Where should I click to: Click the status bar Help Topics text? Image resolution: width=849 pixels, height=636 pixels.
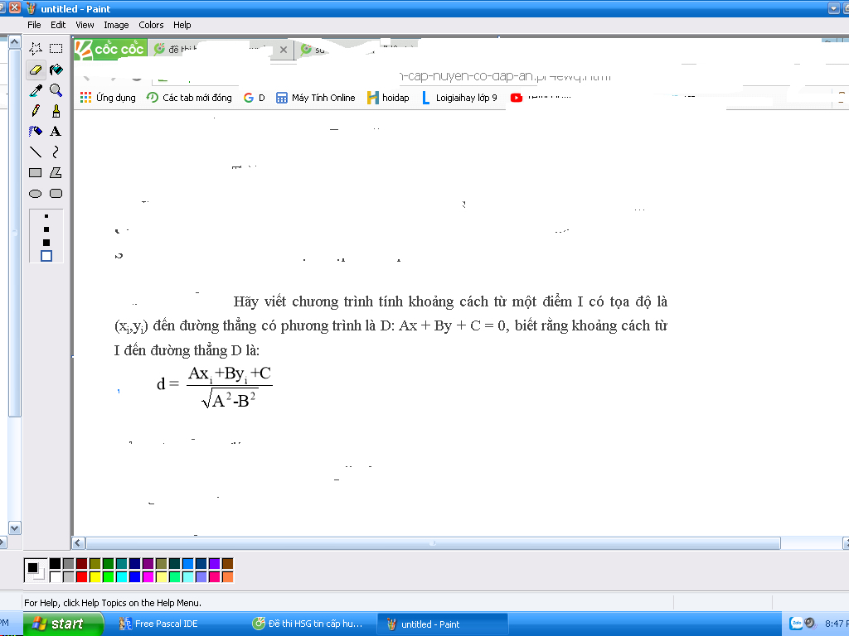[x=112, y=603]
